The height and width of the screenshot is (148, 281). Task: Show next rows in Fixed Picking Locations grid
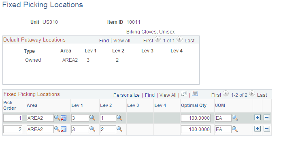252,94
